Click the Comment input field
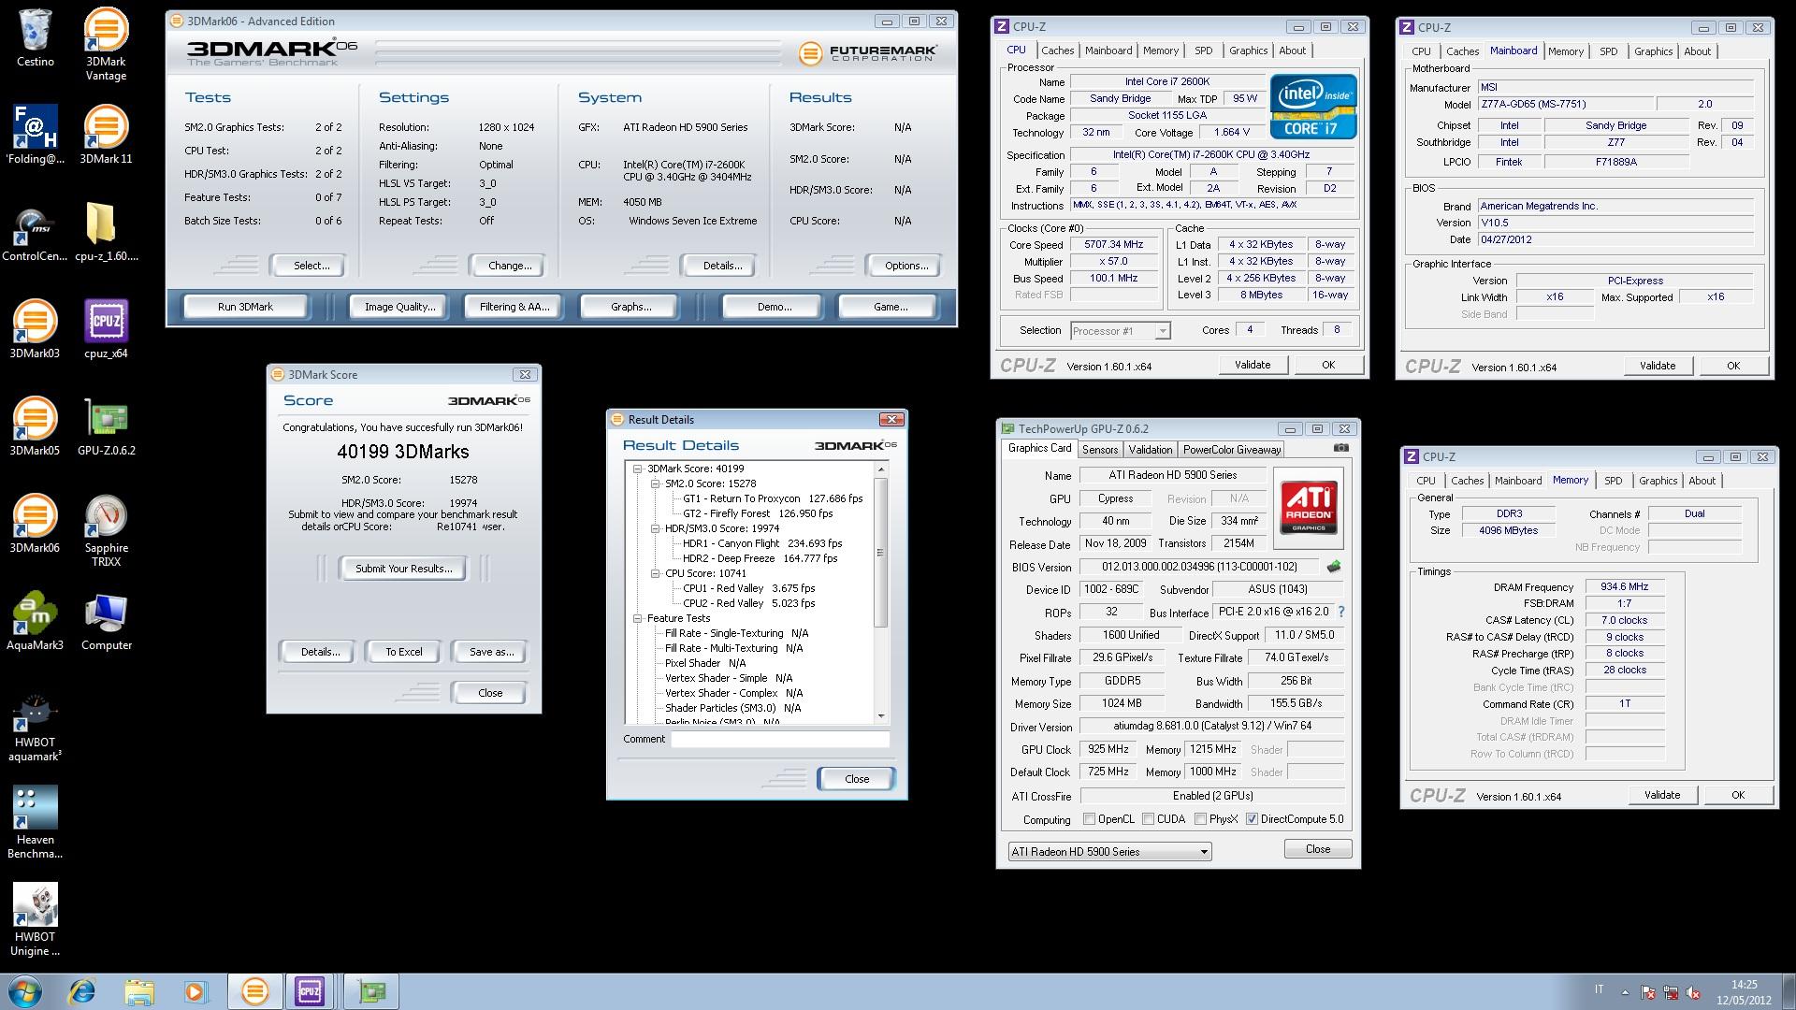 coord(779,740)
